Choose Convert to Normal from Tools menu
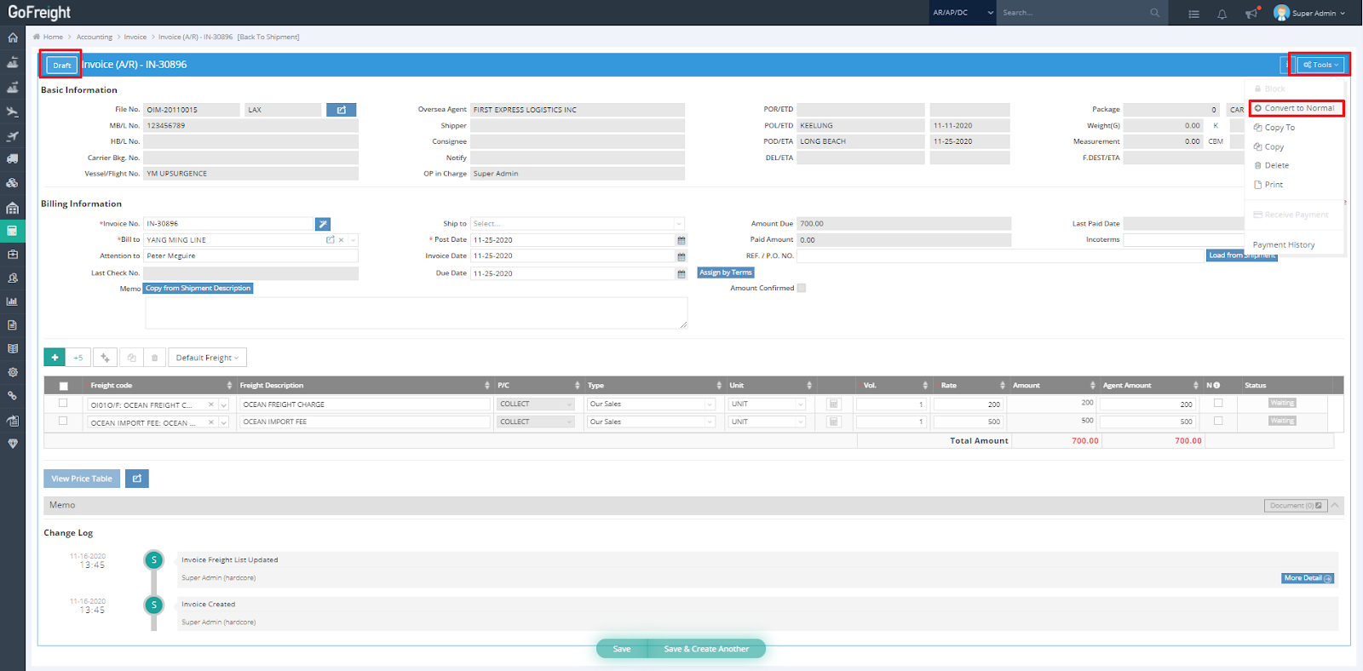 tap(1297, 108)
